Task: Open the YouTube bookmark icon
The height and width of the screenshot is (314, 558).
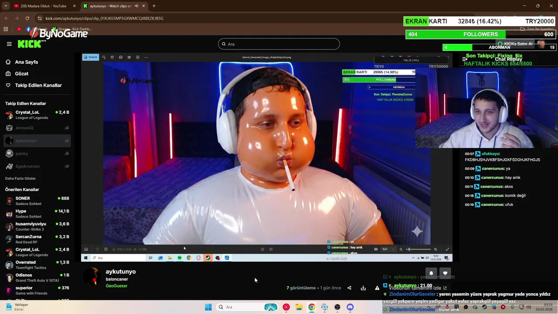Action: point(19,29)
